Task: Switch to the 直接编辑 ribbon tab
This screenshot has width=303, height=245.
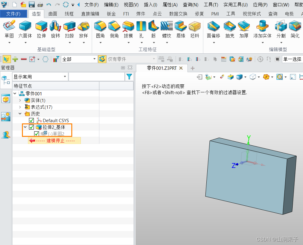Action: point(90,14)
